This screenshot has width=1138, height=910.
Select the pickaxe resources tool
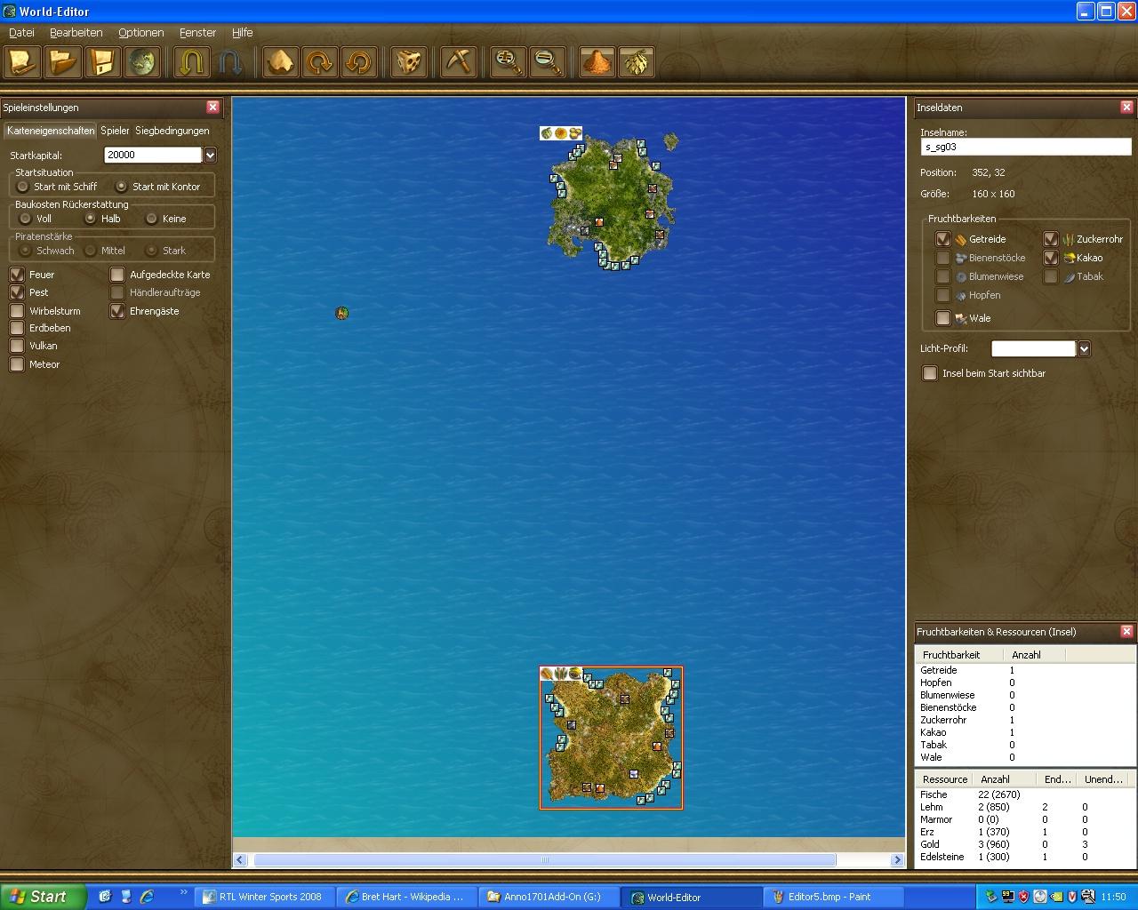(x=459, y=62)
